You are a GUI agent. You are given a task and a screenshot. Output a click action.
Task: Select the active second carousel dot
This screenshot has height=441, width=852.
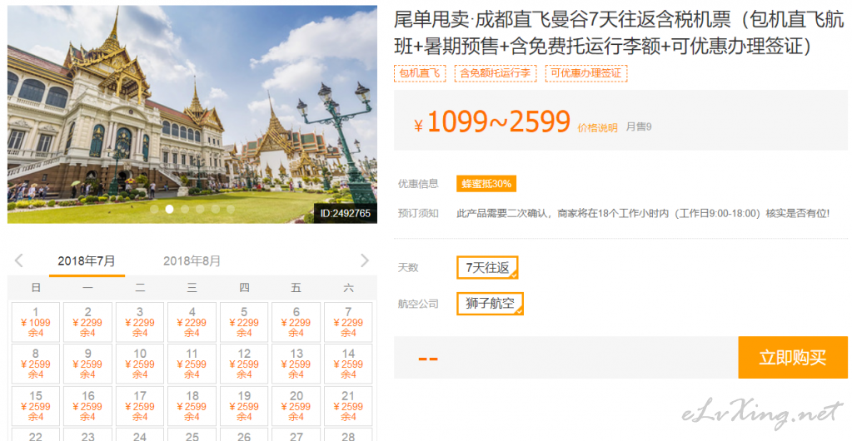pyautogui.click(x=170, y=209)
